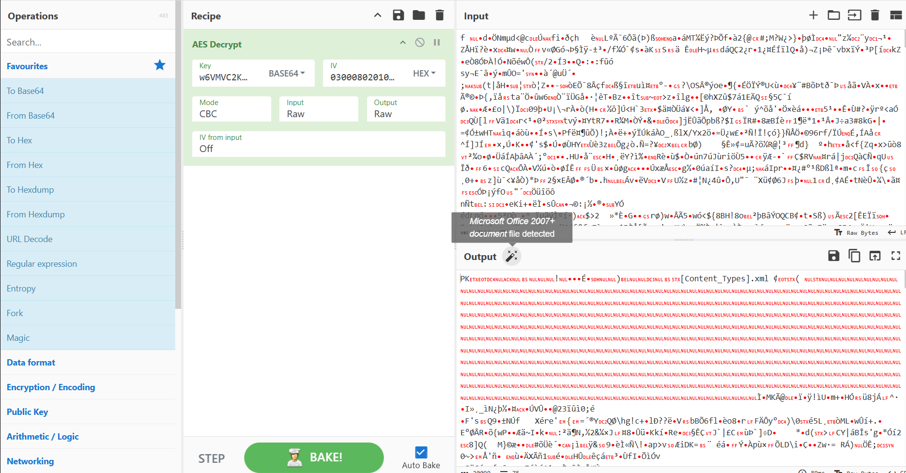Open the Key format BASE64 dropdown
Screen dimensions: 906x473
click(287, 73)
